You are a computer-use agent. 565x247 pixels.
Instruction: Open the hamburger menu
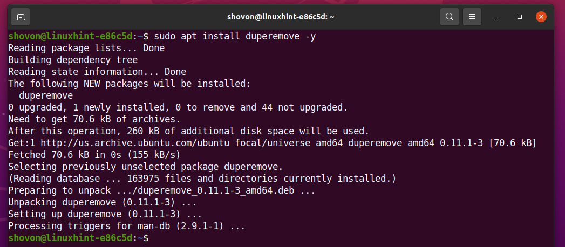[472, 17]
